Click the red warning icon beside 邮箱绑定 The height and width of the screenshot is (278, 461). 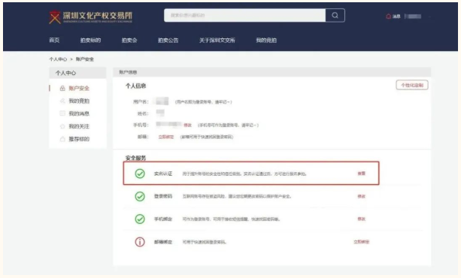(140, 242)
